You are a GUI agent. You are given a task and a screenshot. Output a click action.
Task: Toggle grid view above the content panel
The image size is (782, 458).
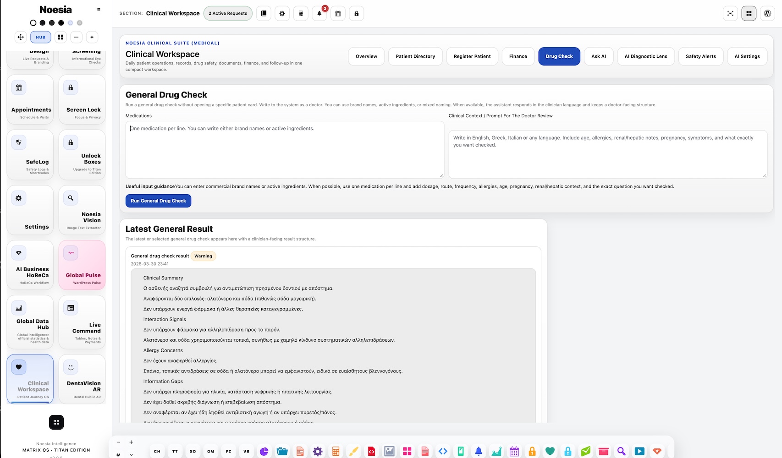click(749, 13)
